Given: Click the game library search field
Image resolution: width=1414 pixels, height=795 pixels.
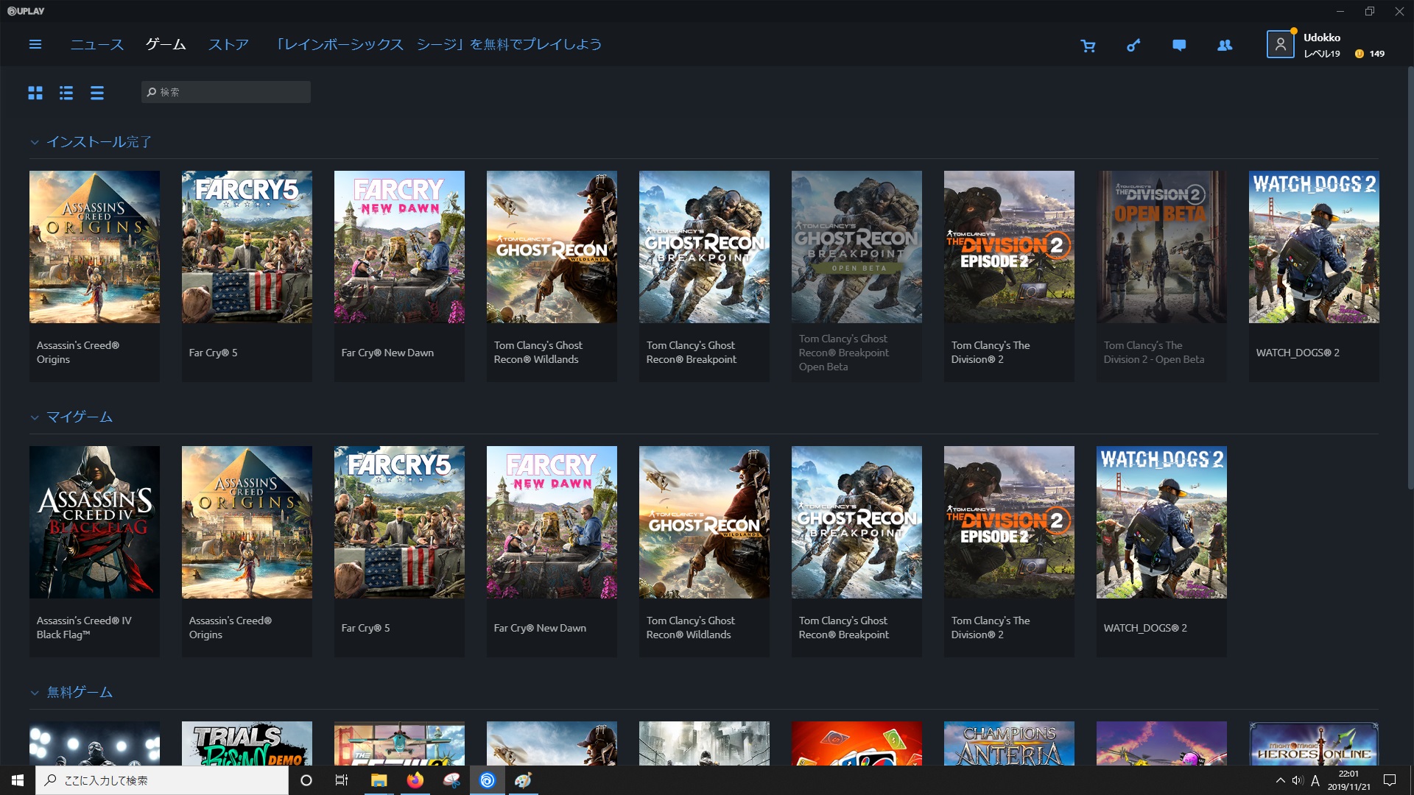Looking at the screenshot, I should pos(226,92).
